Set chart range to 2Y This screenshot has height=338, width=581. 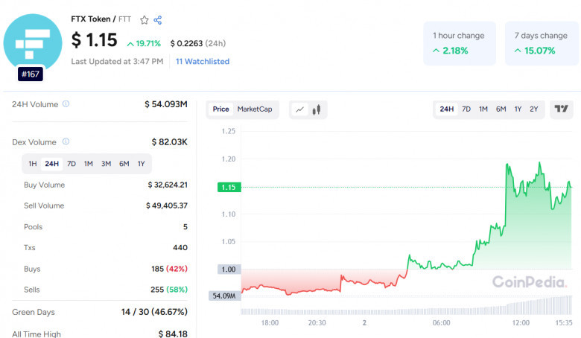(534, 109)
